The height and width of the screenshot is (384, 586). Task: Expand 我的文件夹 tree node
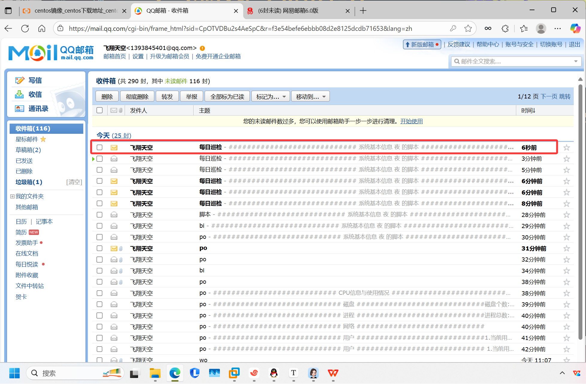tap(12, 196)
